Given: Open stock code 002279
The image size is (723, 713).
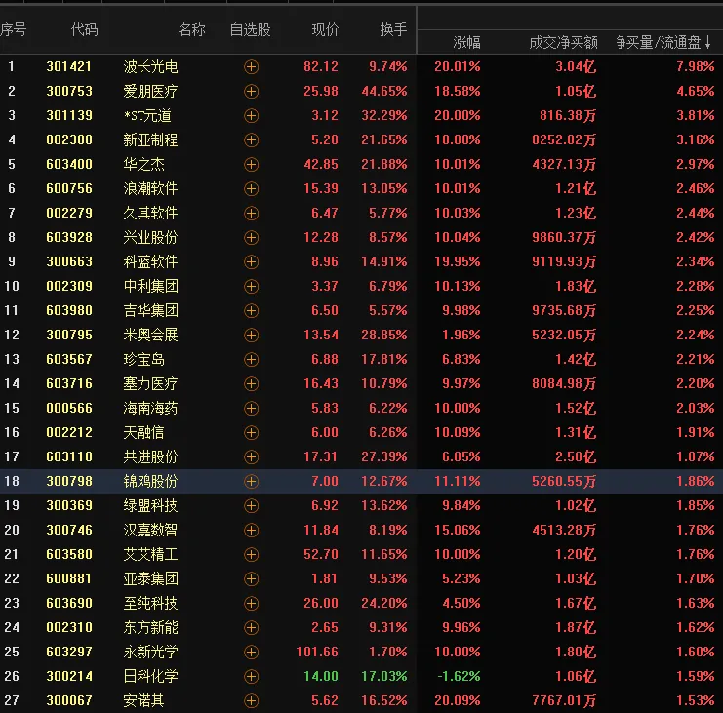Looking at the screenshot, I should pyautogui.click(x=69, y=213).
